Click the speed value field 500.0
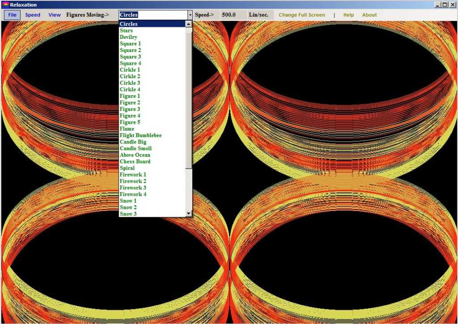The height and width of the screenshot is (324, 458). pyautogui.click(x=229, y=15)
